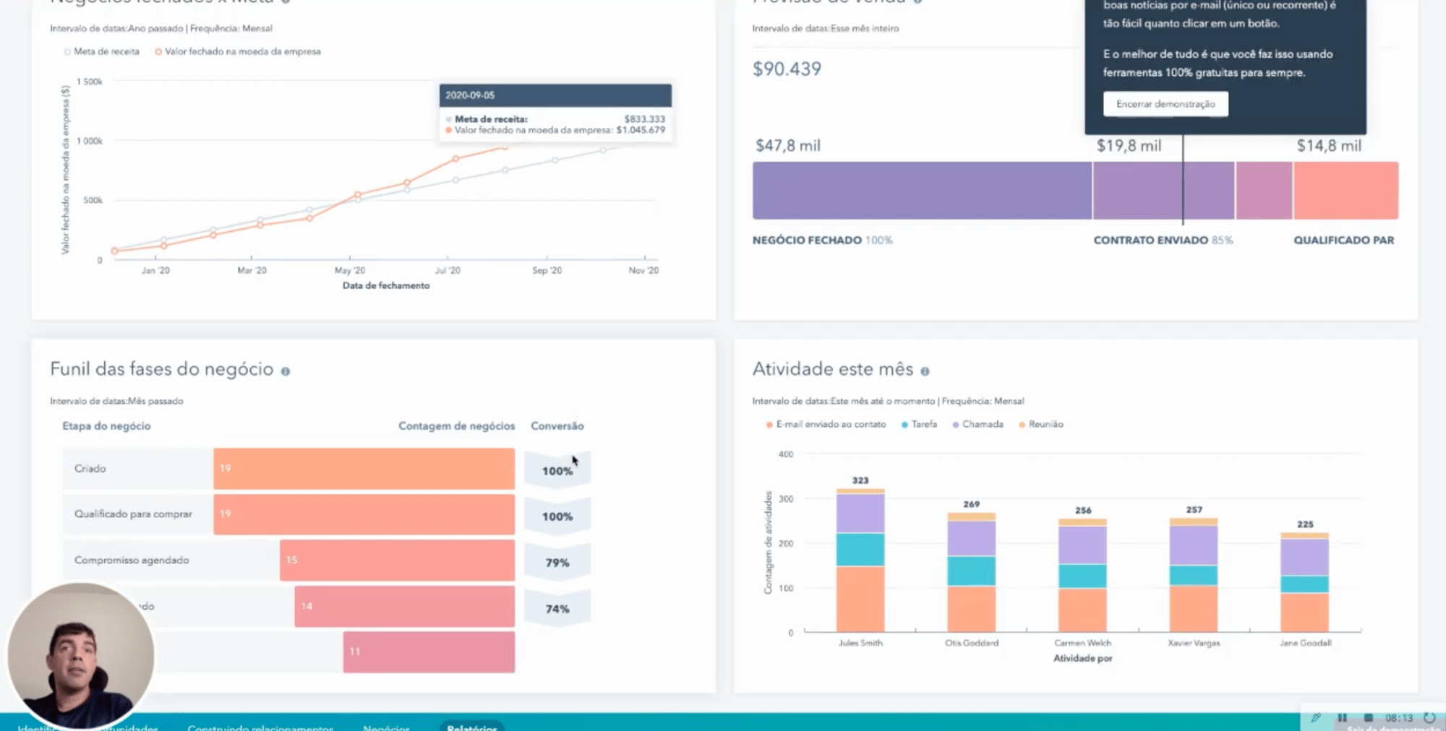Click the Jane Goodall activity bar
The width and height of the screenshot is (1446, 731).
pyautogui.click(x=1305, y=582)
